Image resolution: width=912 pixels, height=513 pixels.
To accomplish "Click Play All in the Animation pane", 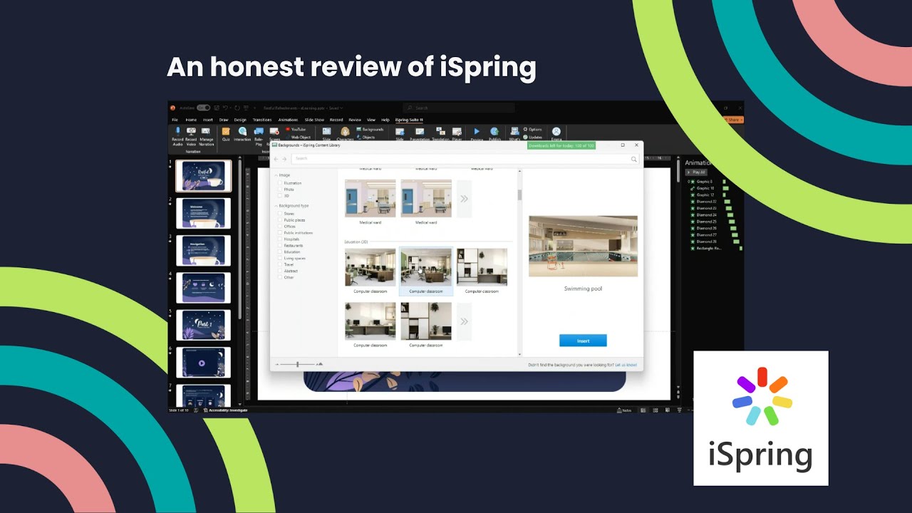I will [x=697, y=172].
